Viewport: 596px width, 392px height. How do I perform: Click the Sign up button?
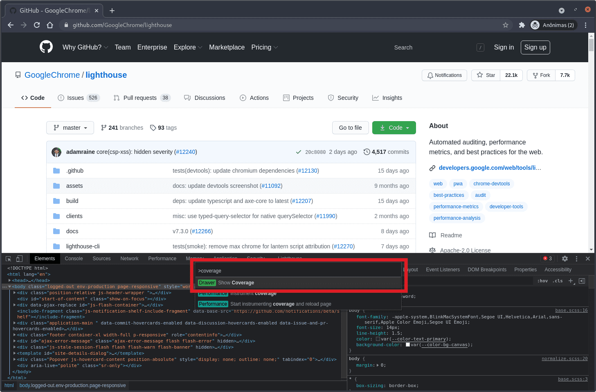[535, 47]
